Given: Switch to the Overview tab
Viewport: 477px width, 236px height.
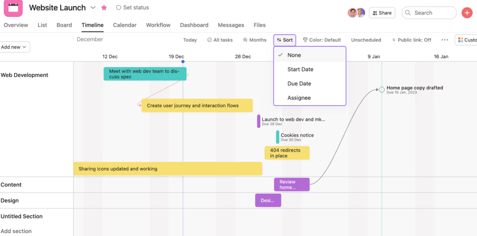Looking at the screenshot, I should click(x=16, y=25).
